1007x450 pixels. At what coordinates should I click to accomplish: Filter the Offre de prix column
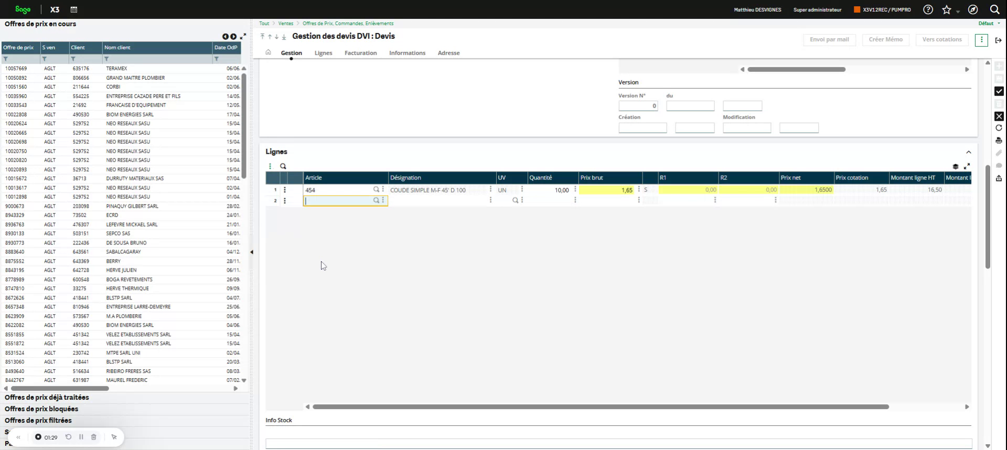(6, 59)
